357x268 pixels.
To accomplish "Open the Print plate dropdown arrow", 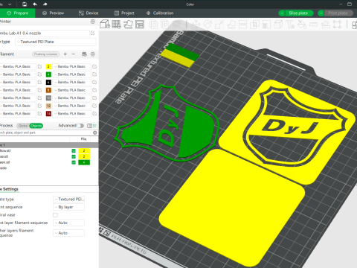I will tap(321, 13).
